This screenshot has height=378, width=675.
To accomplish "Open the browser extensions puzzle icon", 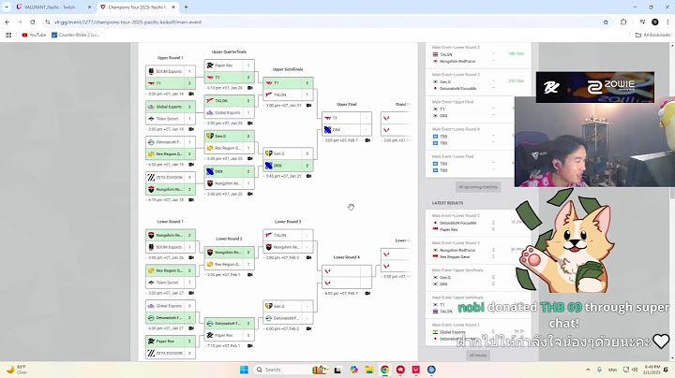I will tap(623, 22).
